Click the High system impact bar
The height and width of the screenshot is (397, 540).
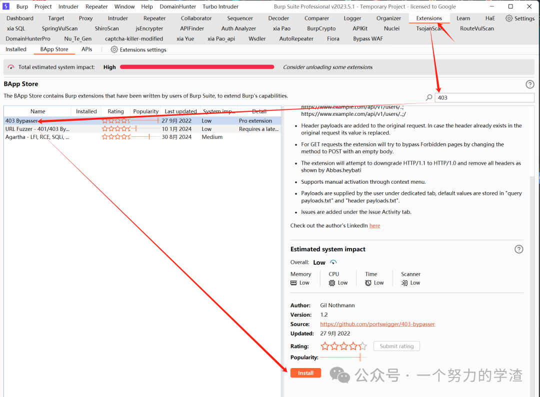click(x=197, y=67)
